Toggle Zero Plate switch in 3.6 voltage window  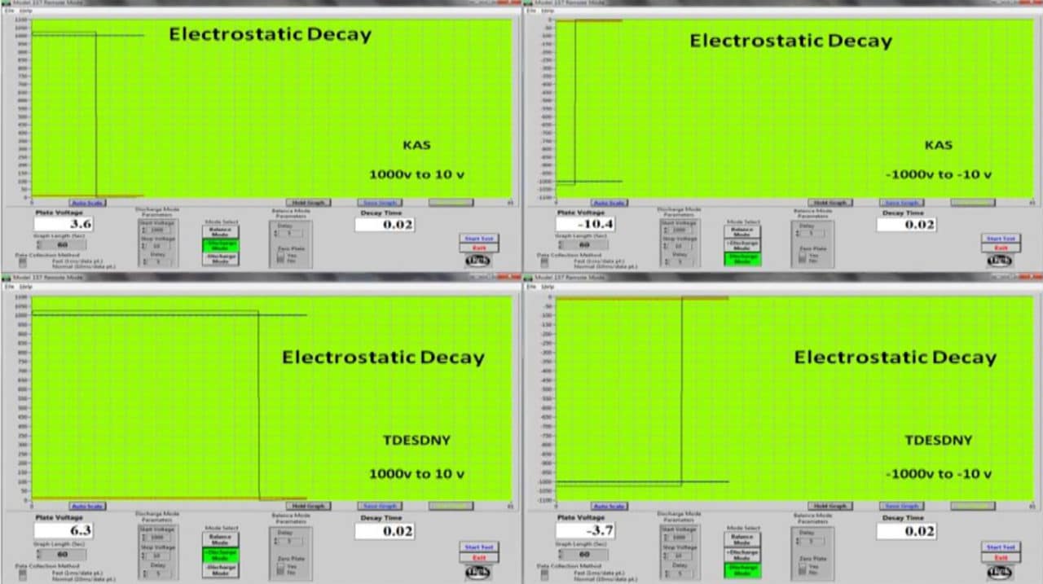(x=280, y=256)
